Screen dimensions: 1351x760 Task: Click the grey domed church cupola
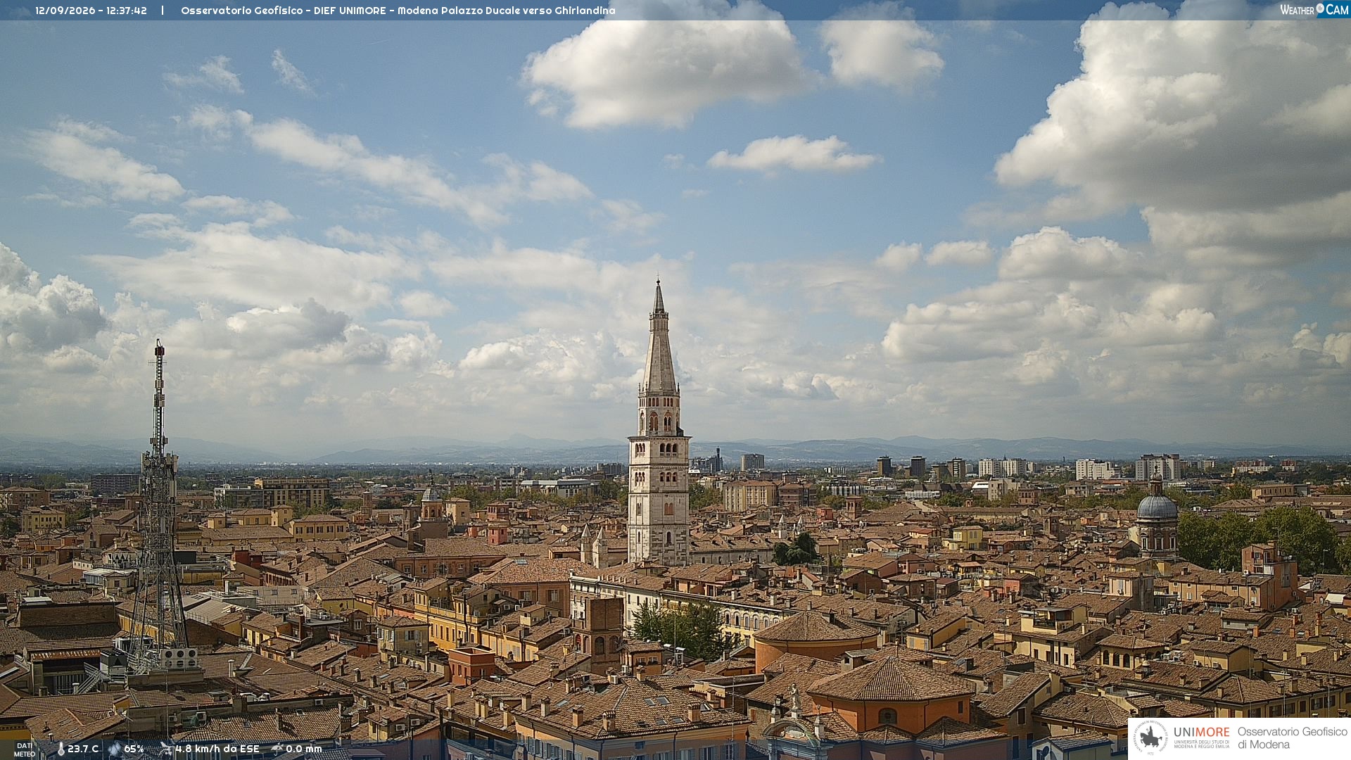pos(1157,505)
